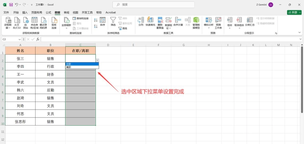Viewport: 304px width, 144px height.
Task: Open 查询和连接 pane button
Action: [x=81, y=18]
